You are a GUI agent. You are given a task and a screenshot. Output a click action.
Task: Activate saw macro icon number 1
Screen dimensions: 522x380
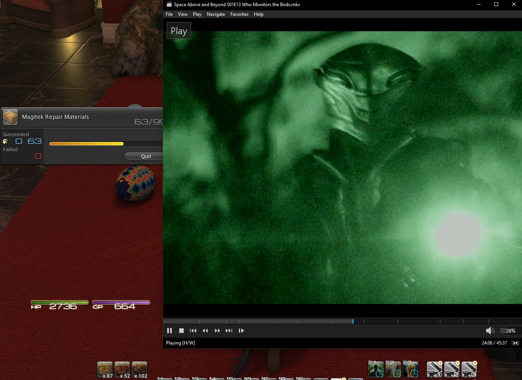(435, 369)
